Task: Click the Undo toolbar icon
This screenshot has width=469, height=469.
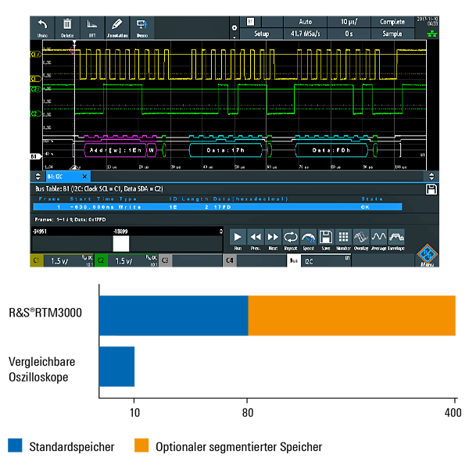Action: tap(42, 28)
